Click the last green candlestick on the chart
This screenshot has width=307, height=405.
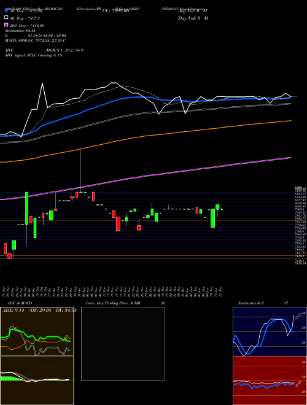tap(222, 209)
